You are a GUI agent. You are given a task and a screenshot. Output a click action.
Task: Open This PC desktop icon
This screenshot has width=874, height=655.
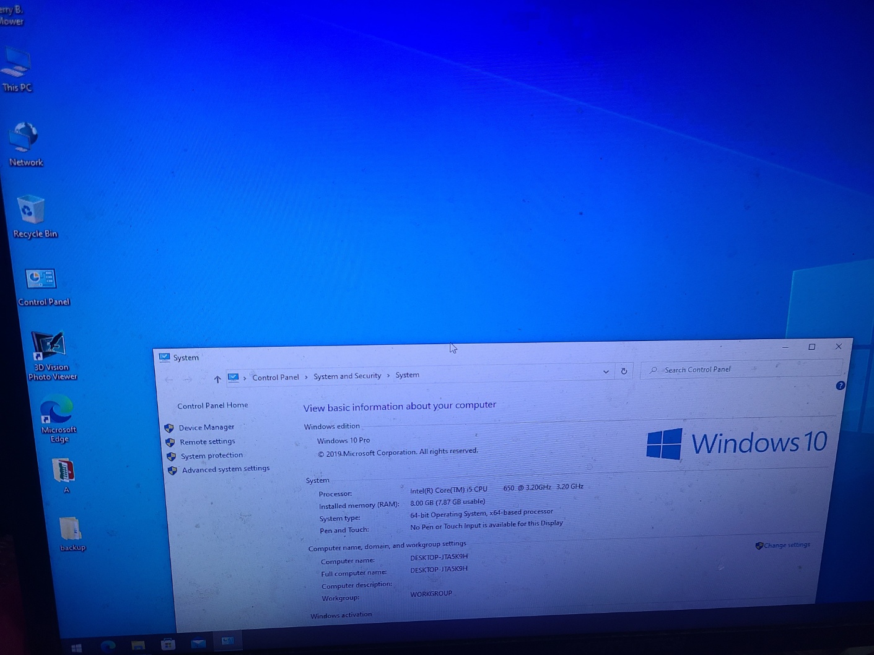(16, 69)
